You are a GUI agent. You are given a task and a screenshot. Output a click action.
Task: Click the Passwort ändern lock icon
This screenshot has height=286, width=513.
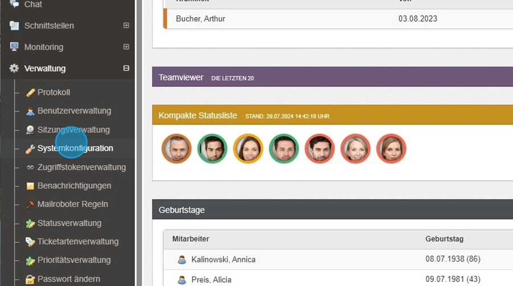tap(31, 279)
